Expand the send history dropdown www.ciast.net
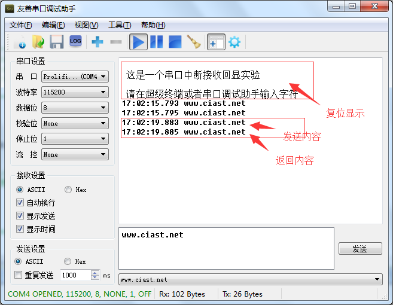Viewport: 393px width, 305px height. click(251, 279)
